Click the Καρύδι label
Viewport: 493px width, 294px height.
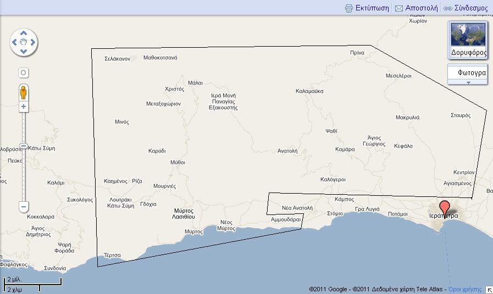click(x=157, y=151)
